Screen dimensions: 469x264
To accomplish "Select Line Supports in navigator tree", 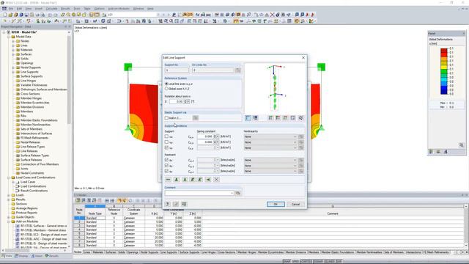I will (x=29, y=72).
